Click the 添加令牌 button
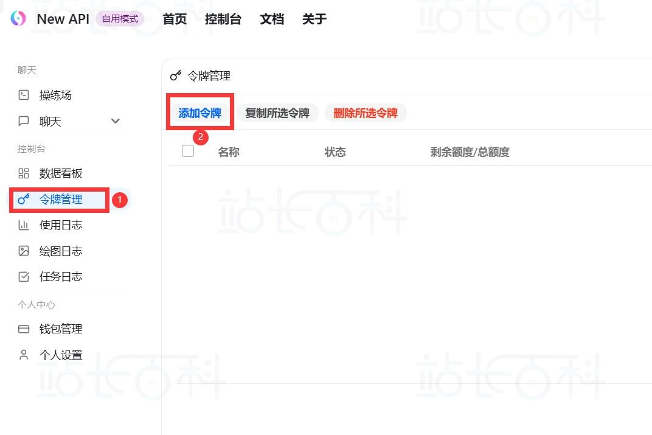 click(200, 113)
